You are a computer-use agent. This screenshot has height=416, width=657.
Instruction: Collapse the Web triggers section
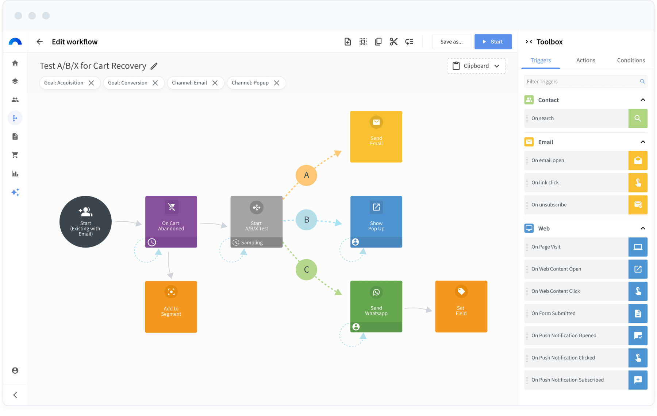tap(643, 228)
